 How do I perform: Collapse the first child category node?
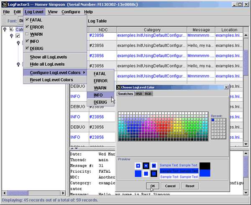click(x=11, y=36)
